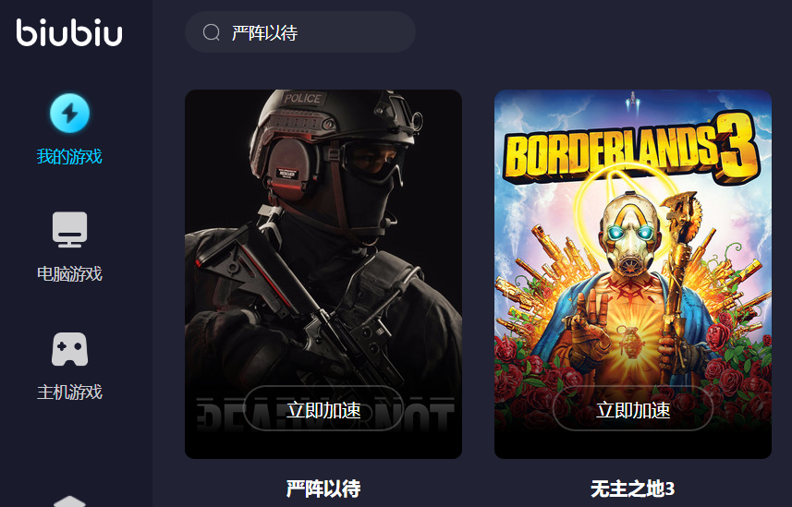Switch to 电脑游戏 text tab

click(69, 273)
